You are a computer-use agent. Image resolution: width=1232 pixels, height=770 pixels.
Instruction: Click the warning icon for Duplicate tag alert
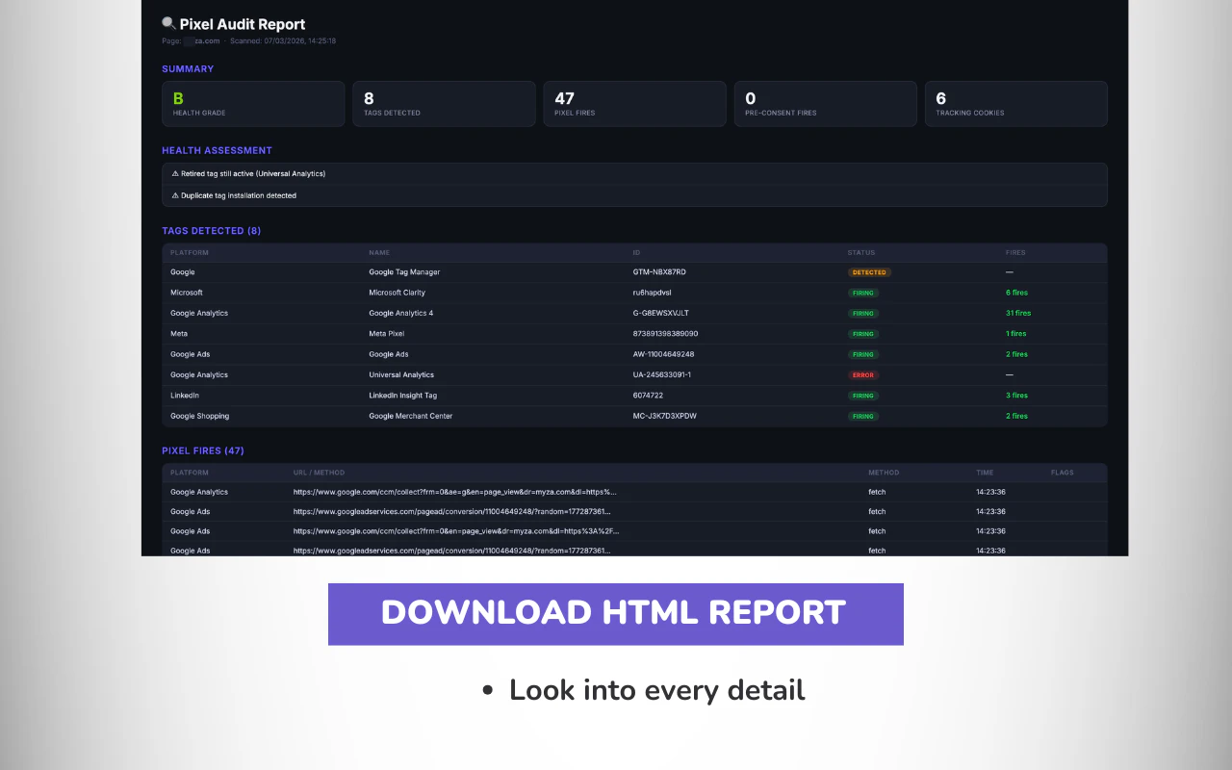coord(174,194)
